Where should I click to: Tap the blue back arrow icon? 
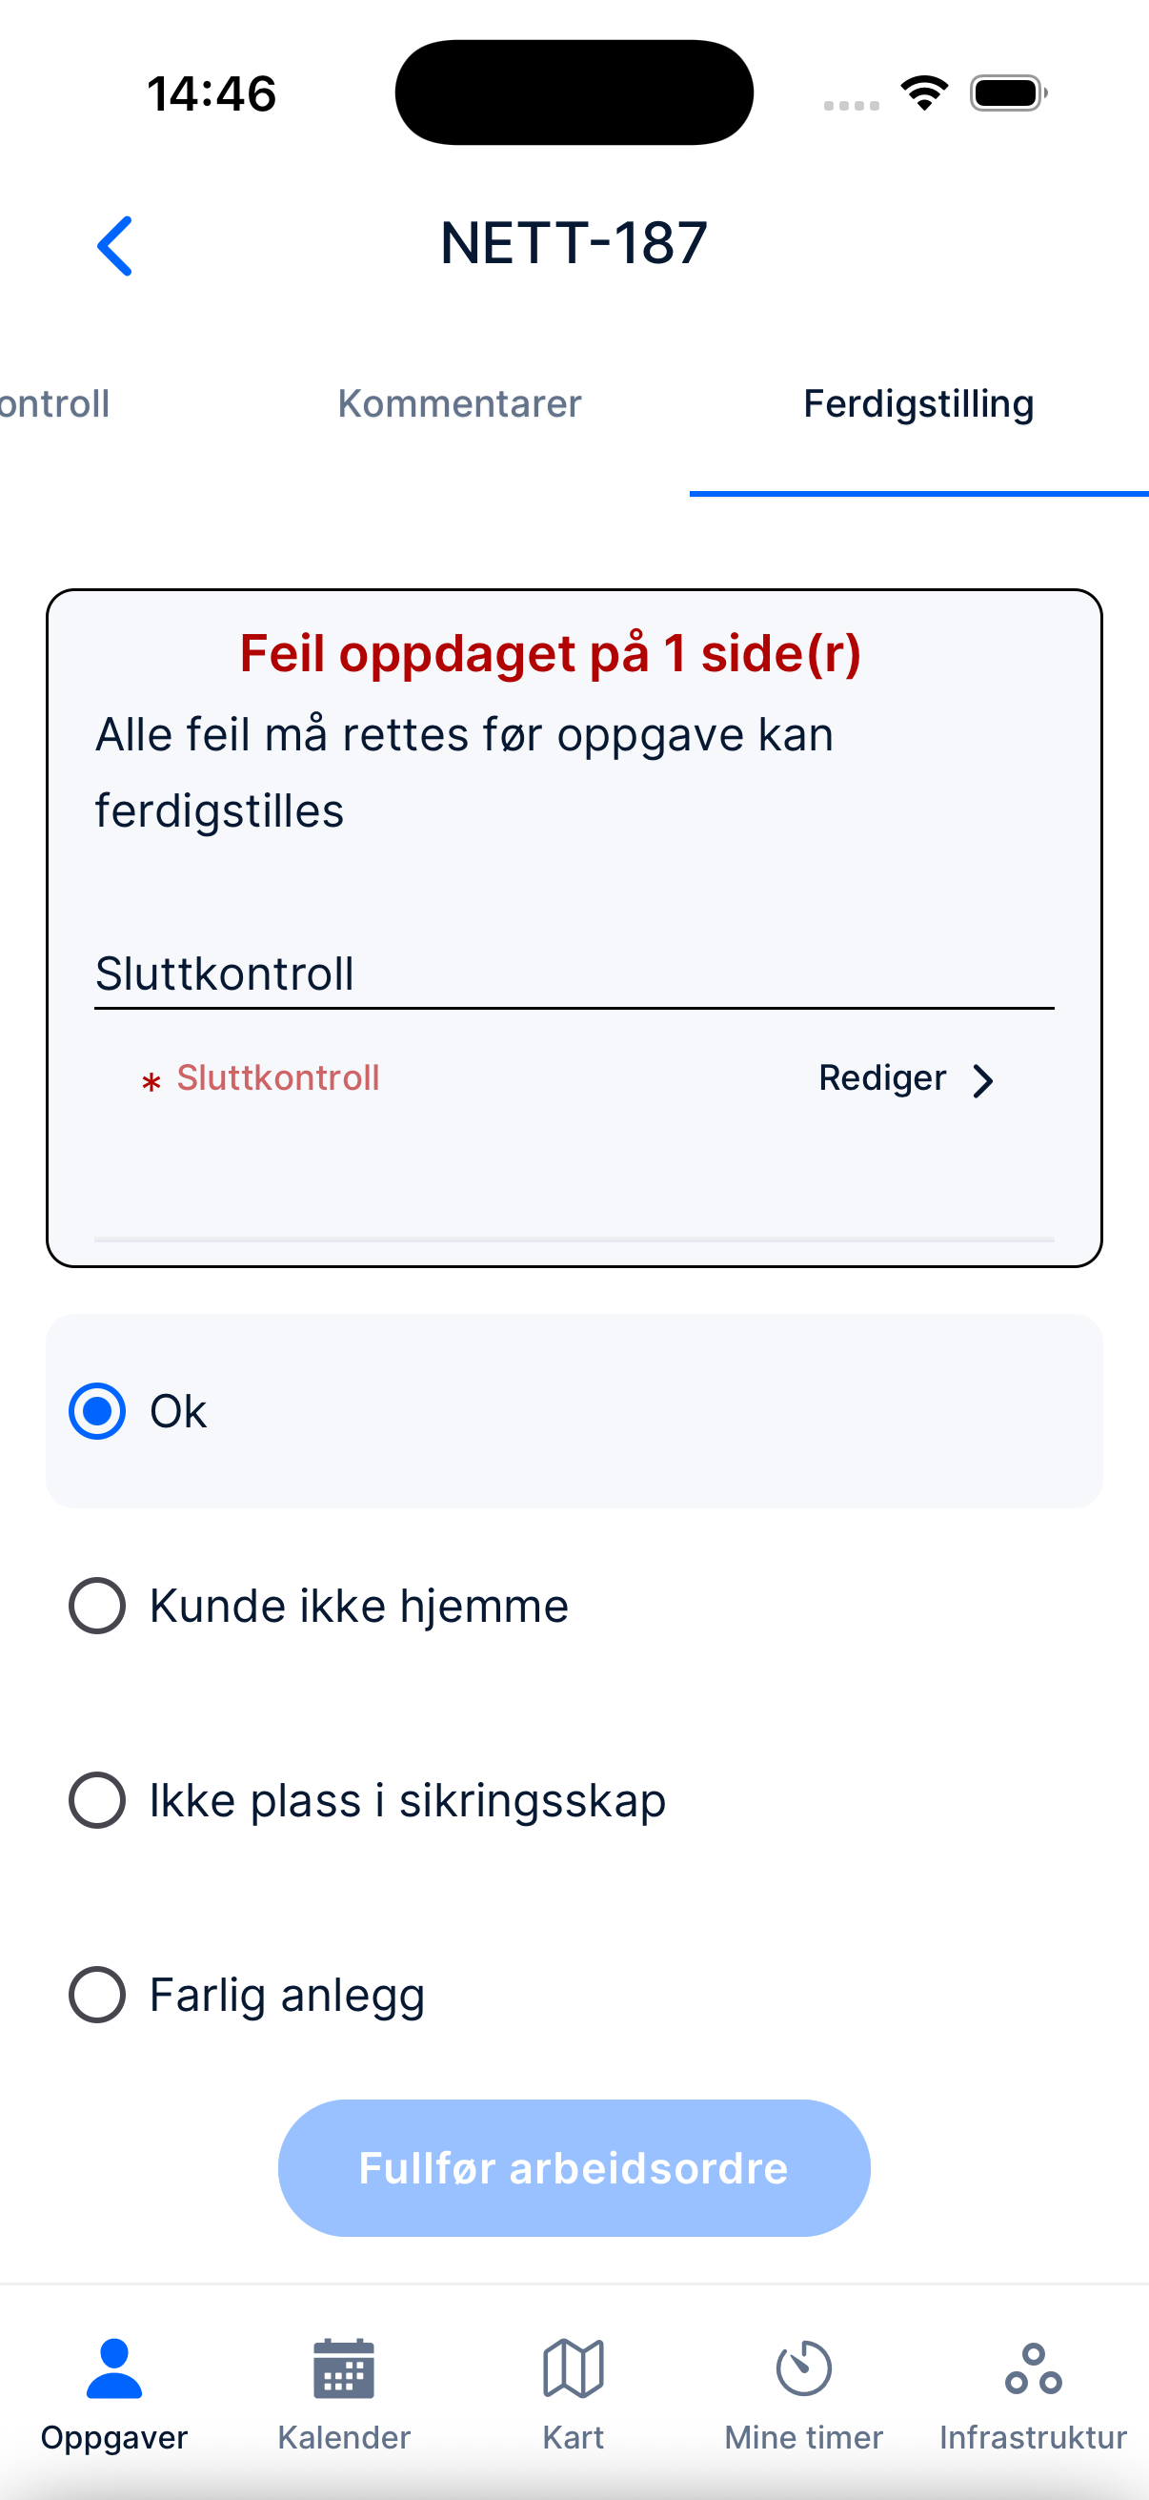(114, 246)
